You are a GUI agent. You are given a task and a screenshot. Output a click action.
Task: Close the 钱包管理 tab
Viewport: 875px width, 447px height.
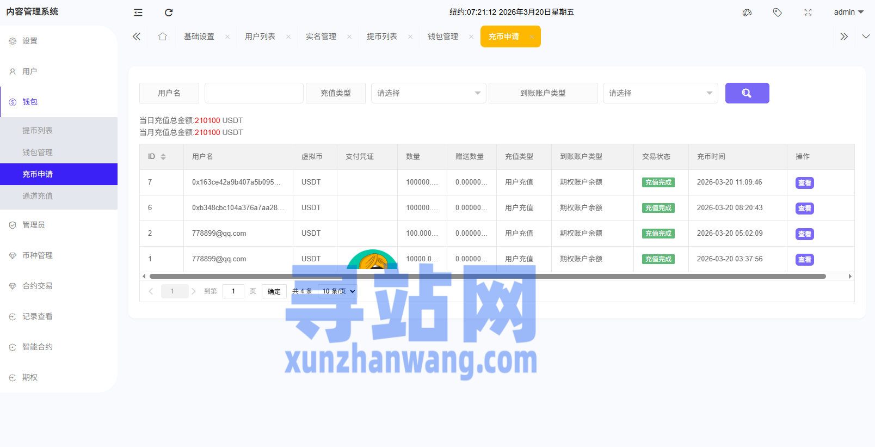pos(471,37)
